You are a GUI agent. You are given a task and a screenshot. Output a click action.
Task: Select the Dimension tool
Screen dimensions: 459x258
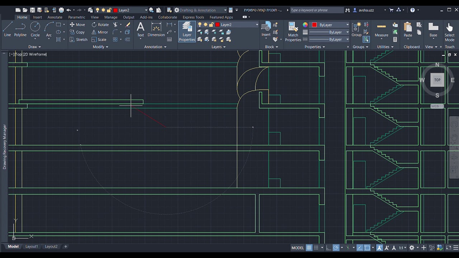156,29
